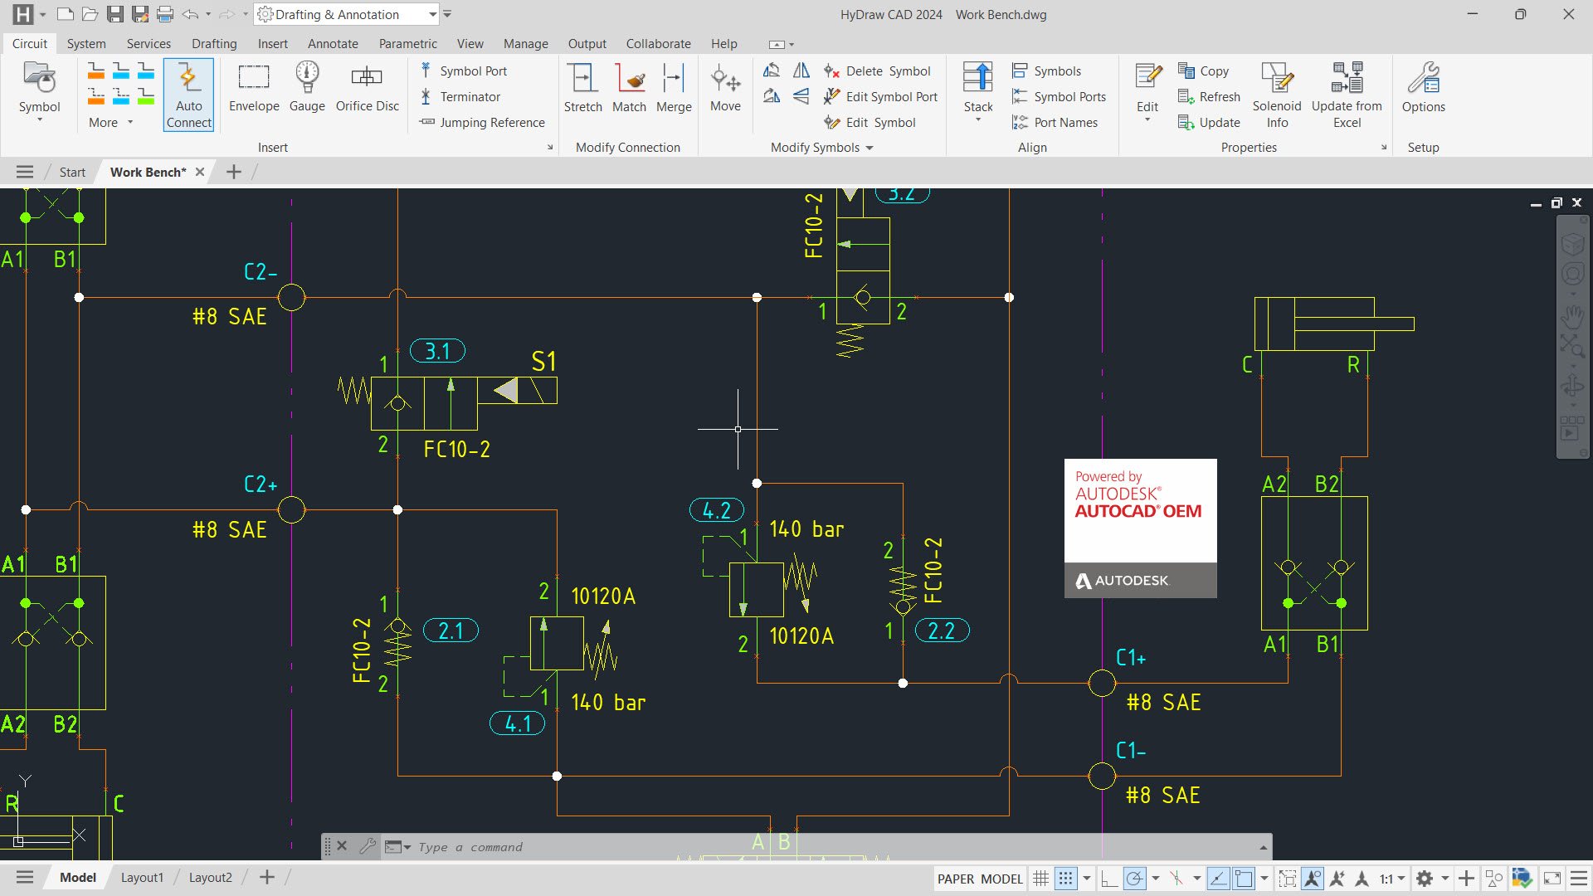Insert a Gauge symbol

click(x=307, y=88)
